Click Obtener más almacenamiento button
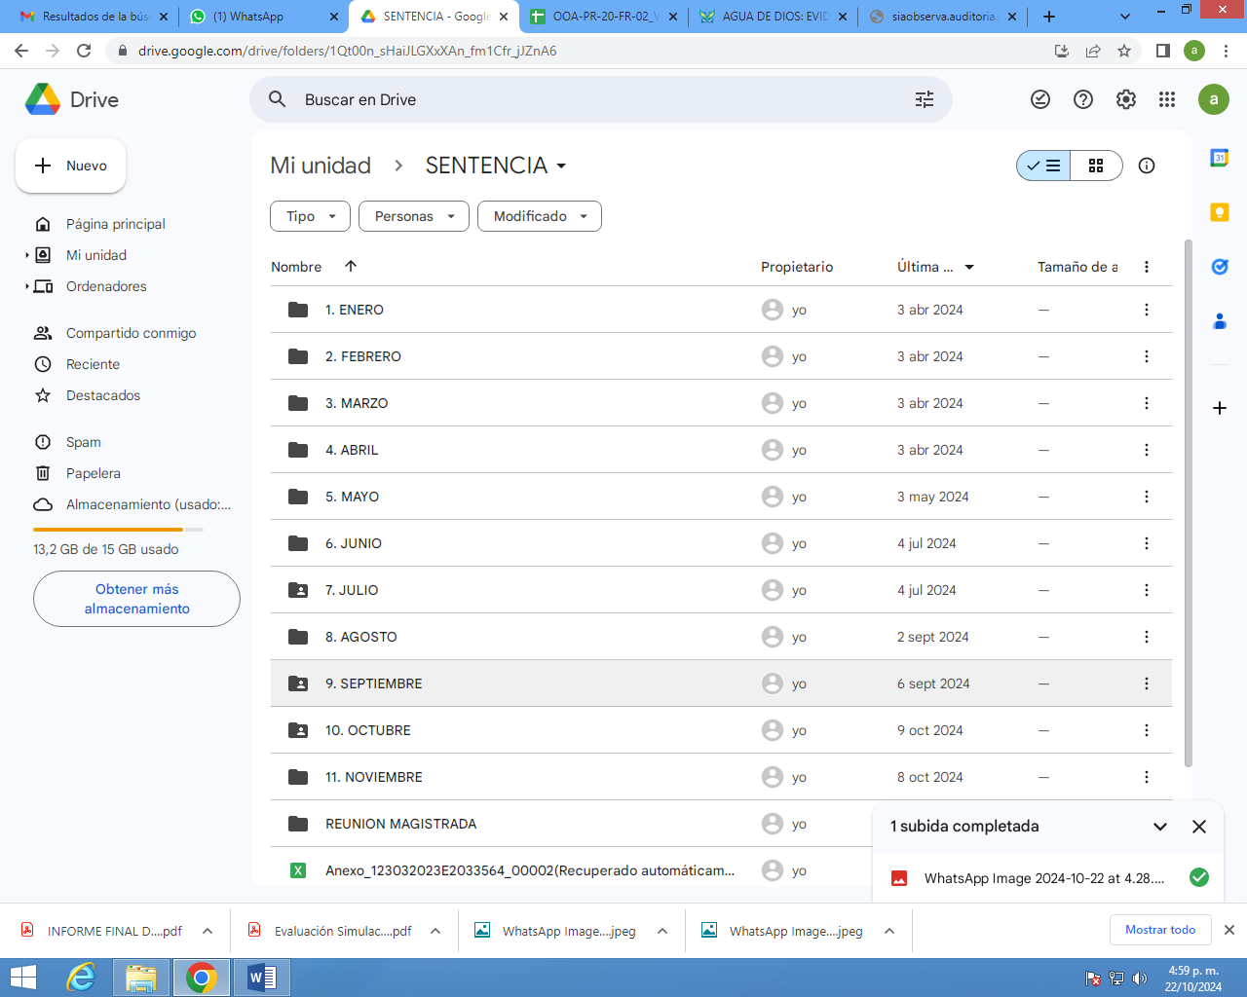 [136, 599]
